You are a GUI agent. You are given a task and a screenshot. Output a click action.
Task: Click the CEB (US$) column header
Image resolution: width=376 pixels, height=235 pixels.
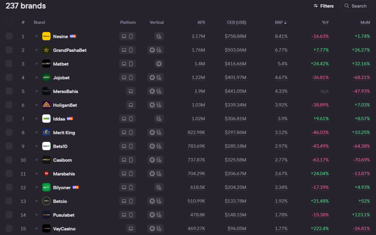pyautogui.click(x=236, y=22)
